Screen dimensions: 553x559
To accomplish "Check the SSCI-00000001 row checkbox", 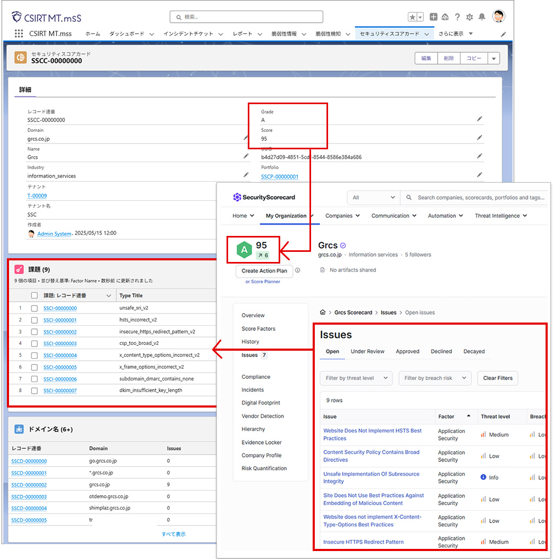I will coord(34,320).
